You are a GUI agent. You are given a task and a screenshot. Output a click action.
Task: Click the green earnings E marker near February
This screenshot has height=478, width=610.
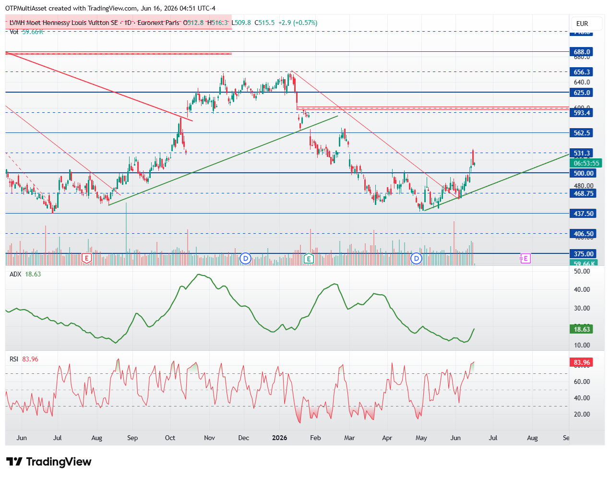pyautogui.click(x=309, y=259)
